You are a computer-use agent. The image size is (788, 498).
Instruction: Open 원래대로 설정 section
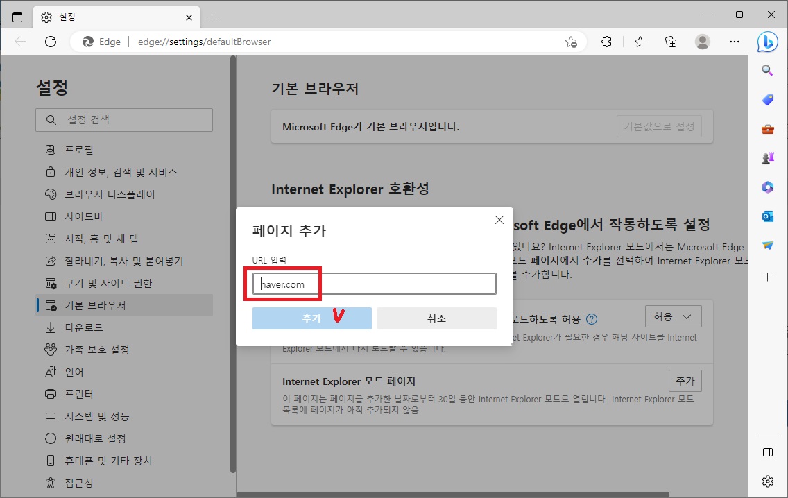(x=124, y=438)
